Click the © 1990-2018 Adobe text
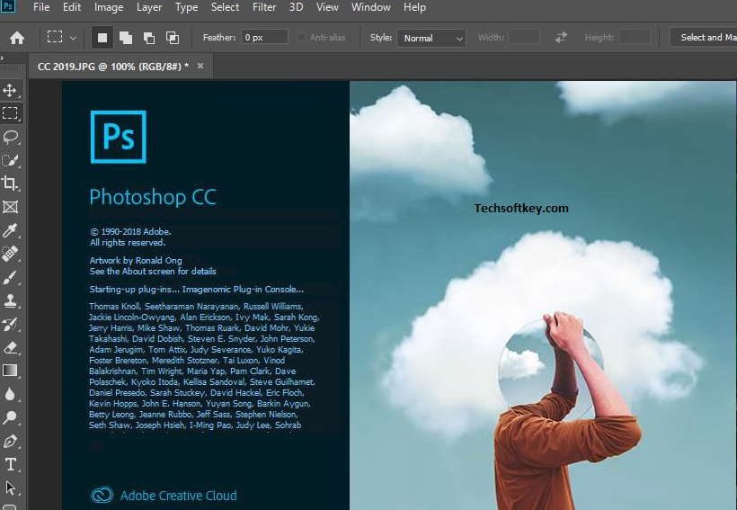 click(130, 231)
